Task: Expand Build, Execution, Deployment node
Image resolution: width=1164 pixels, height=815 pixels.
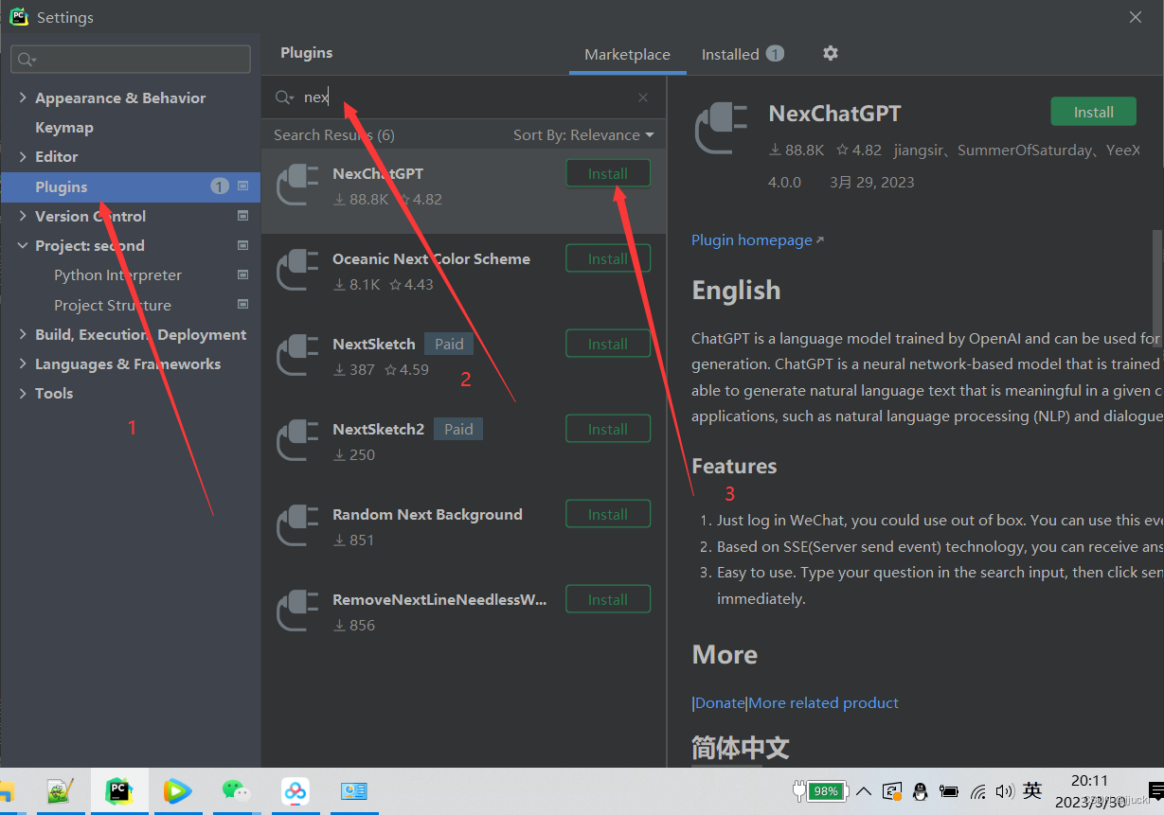Action: coord(23,334)
